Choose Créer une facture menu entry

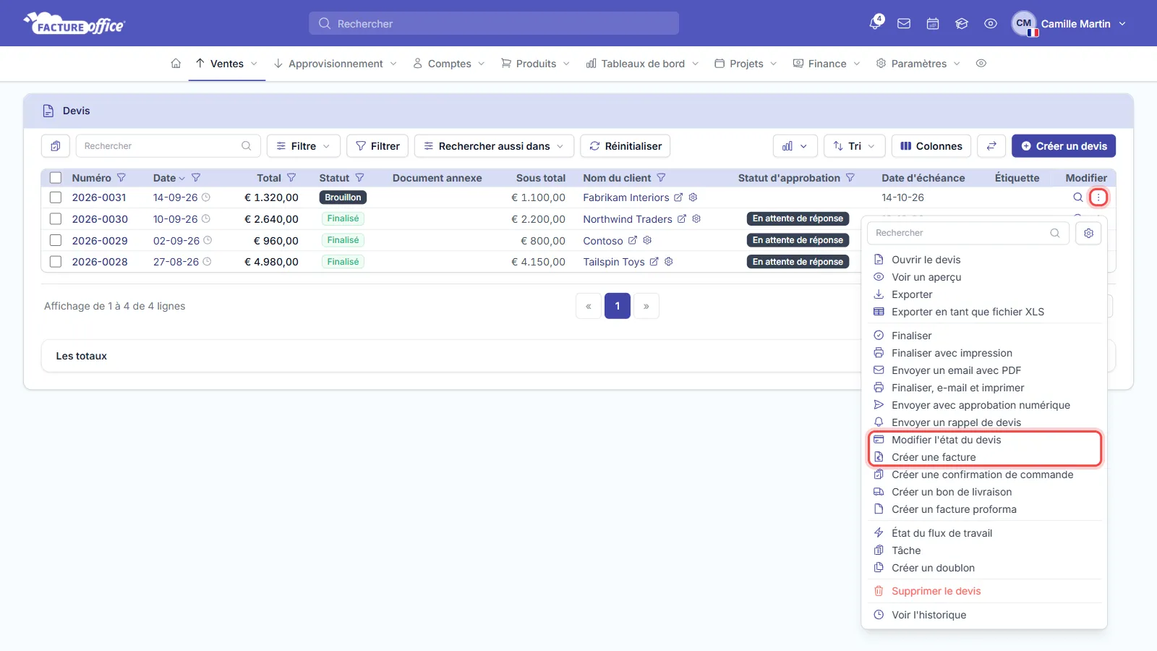[x=934, y=457]
